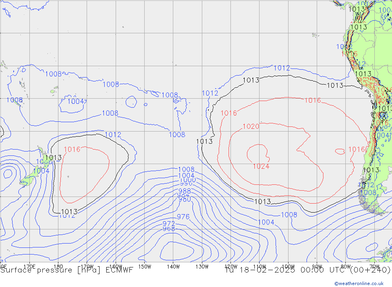Click the 'Surface pressure [hPa] ECMWF' title

coord(67,270)
